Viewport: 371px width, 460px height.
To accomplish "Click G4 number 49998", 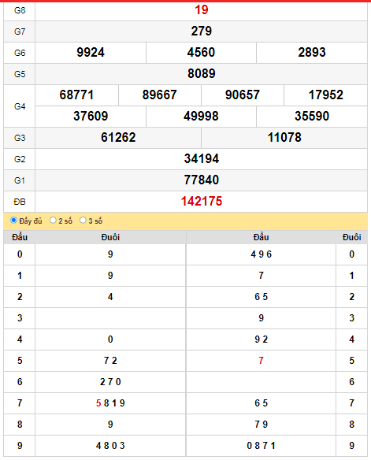I will (201, 116).
